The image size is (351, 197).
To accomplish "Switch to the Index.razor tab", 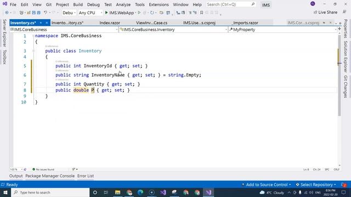I will click(x=110, y=23).
